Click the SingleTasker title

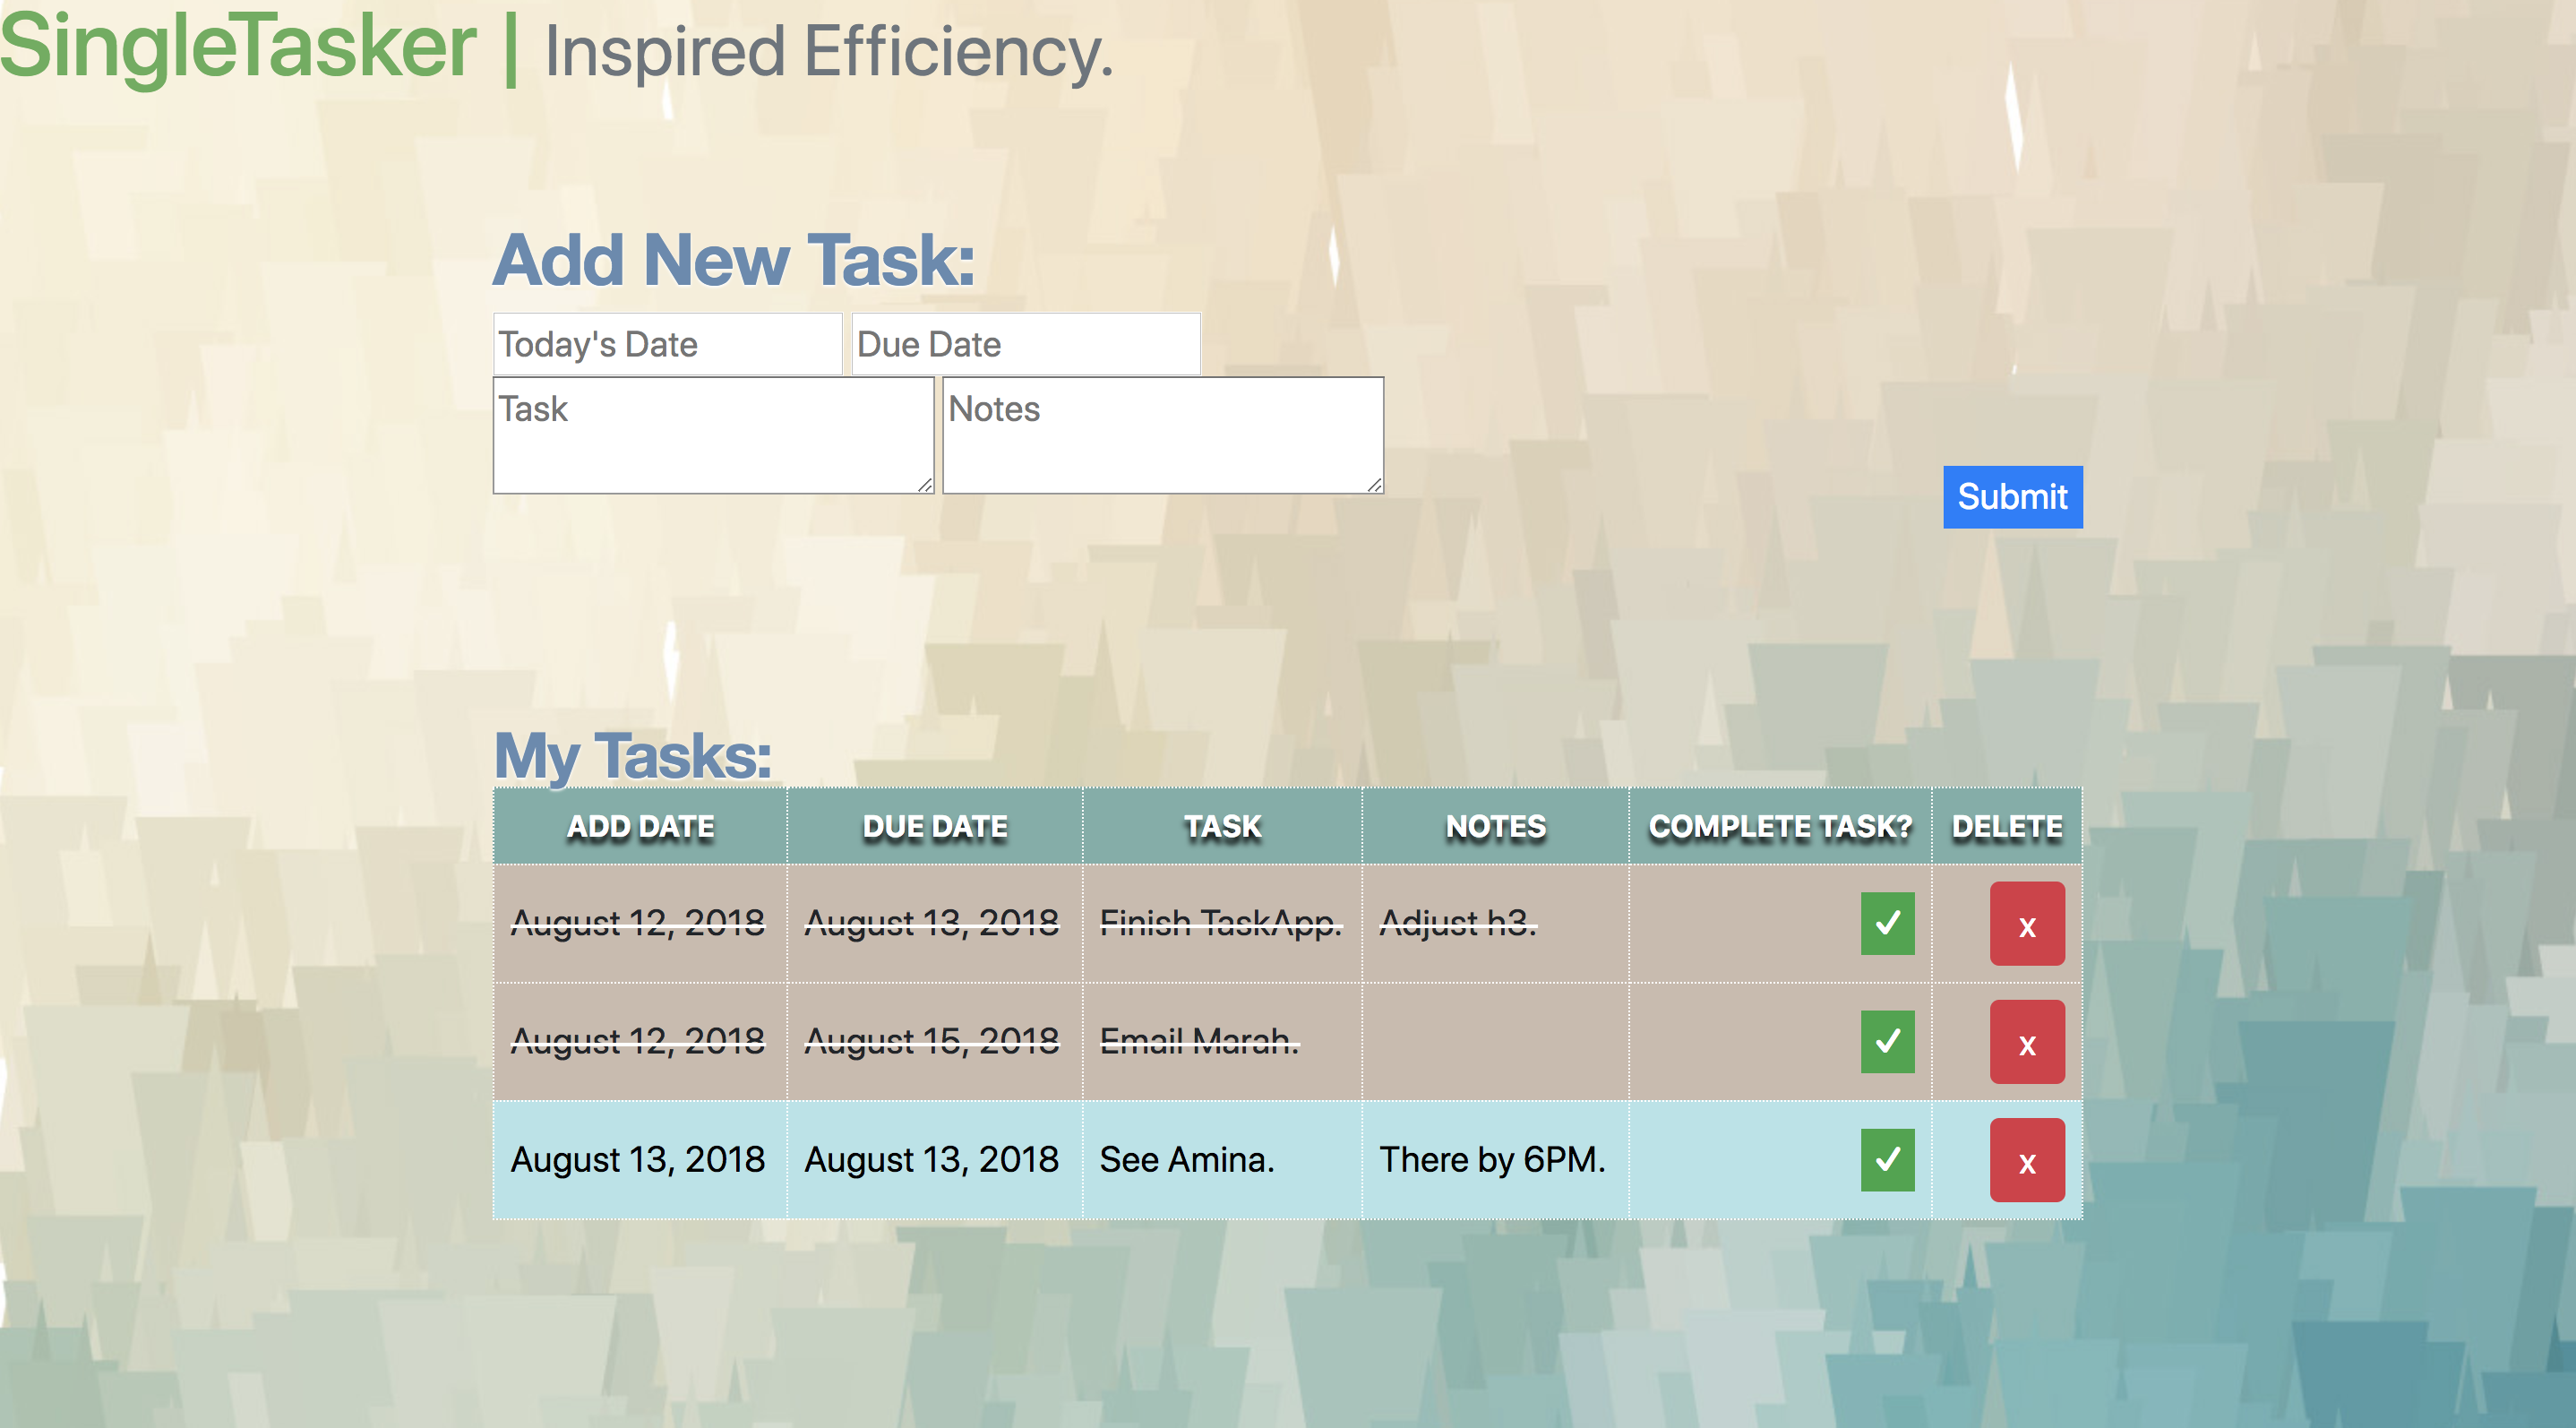click(239, 47)
